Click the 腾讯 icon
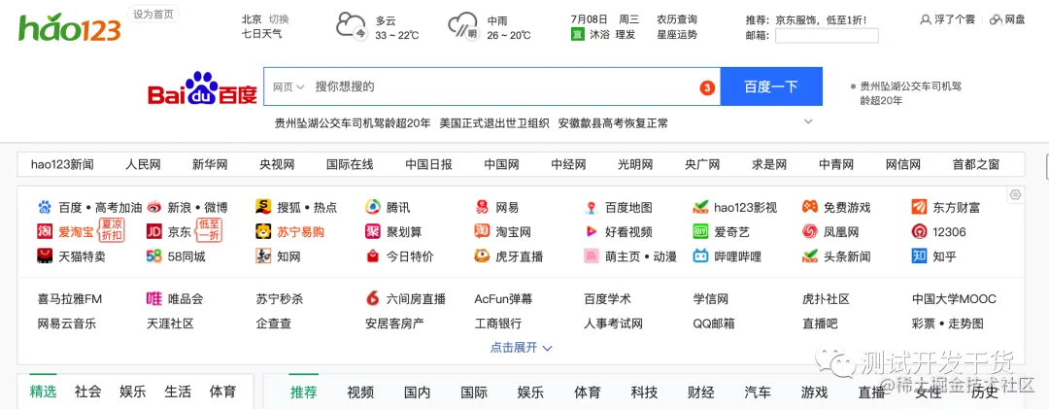Screen dimensions: 1049x409 point(373,208)
